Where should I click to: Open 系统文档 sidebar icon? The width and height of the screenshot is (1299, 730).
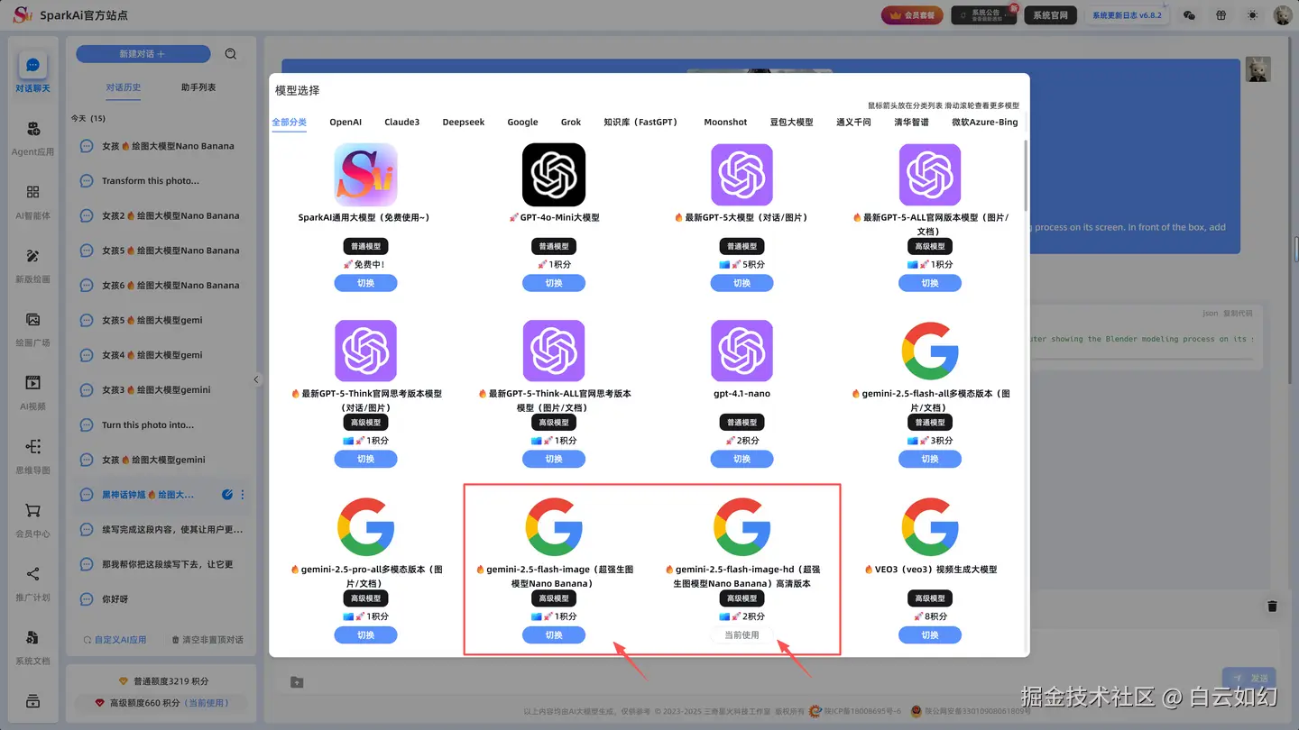(x=32, y=638)
